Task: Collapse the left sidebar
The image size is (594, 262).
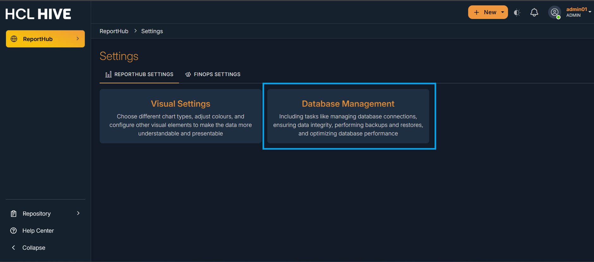Action: (34, 248)
